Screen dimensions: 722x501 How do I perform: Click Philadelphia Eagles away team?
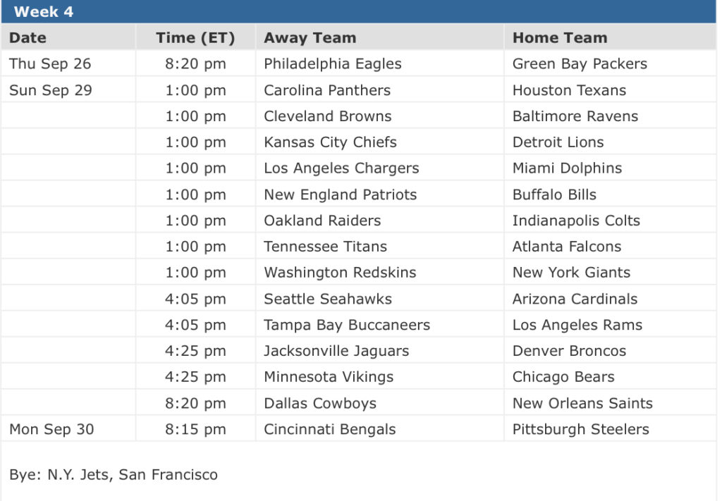(332, 64)
